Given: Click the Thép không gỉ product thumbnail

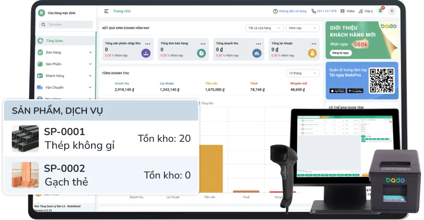Looking at the screenshot, I should pyautogui.click(x=25, y=139).
